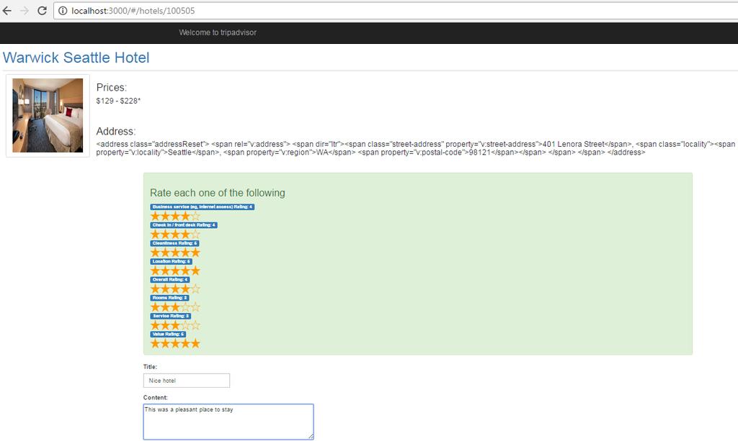Set Cleanliness rating to third star

175,253
